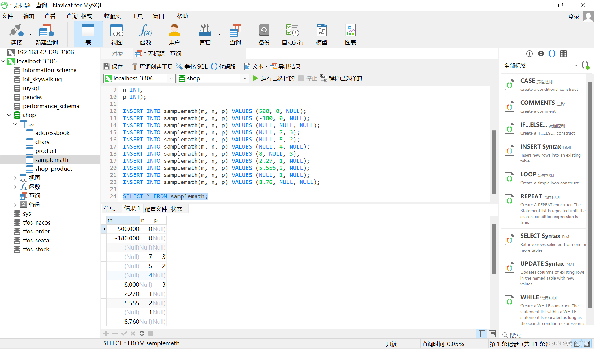The image size is (594, 349).
Task: Switch to grid view icon
Action: 482,334
